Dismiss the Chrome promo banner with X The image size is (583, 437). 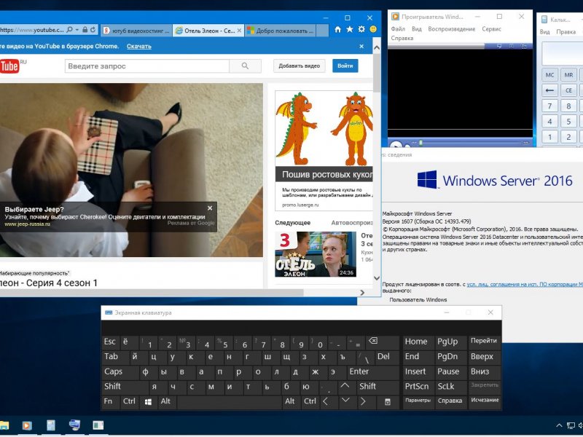pyautogui.click(x=361, y=46)
